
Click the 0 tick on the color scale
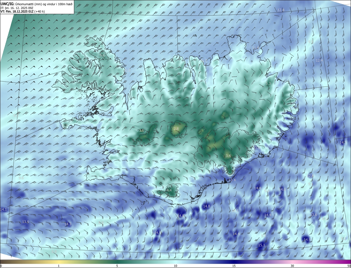1,266
